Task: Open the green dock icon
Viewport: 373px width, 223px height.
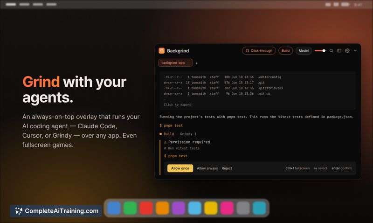Action: coord(130,208)
